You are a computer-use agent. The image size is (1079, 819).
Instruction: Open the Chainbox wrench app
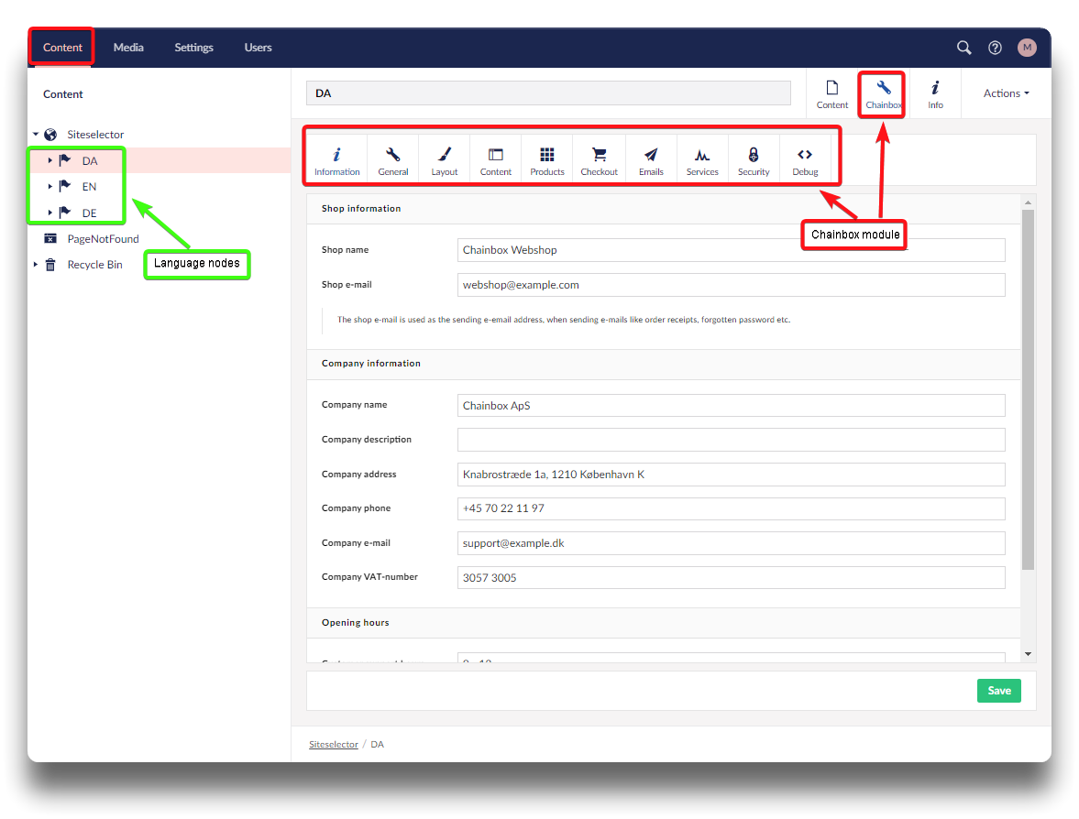click(883, 93)
